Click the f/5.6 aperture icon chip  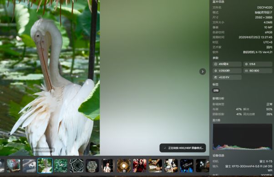(258, 64)
